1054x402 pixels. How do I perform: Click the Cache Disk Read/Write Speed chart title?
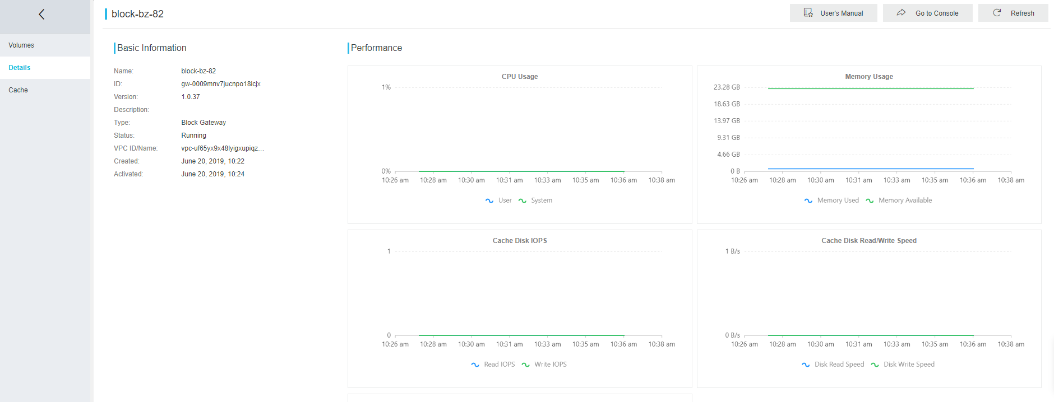pos(869,241)
